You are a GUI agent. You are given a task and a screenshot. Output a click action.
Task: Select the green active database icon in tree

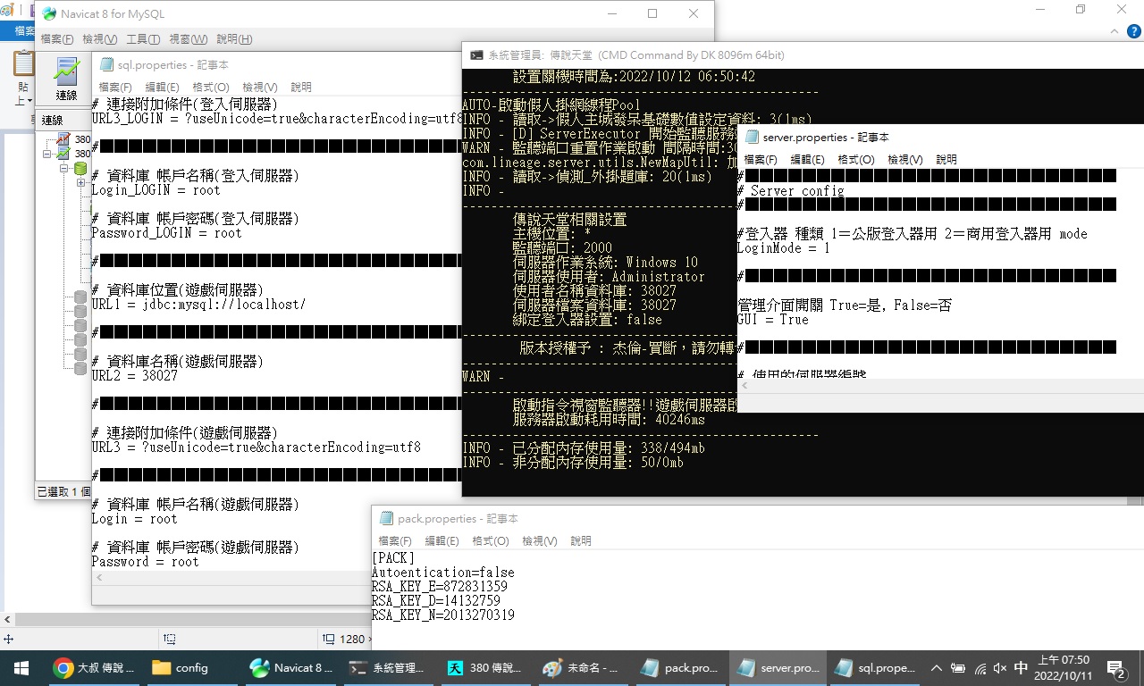tap(80, 168)
